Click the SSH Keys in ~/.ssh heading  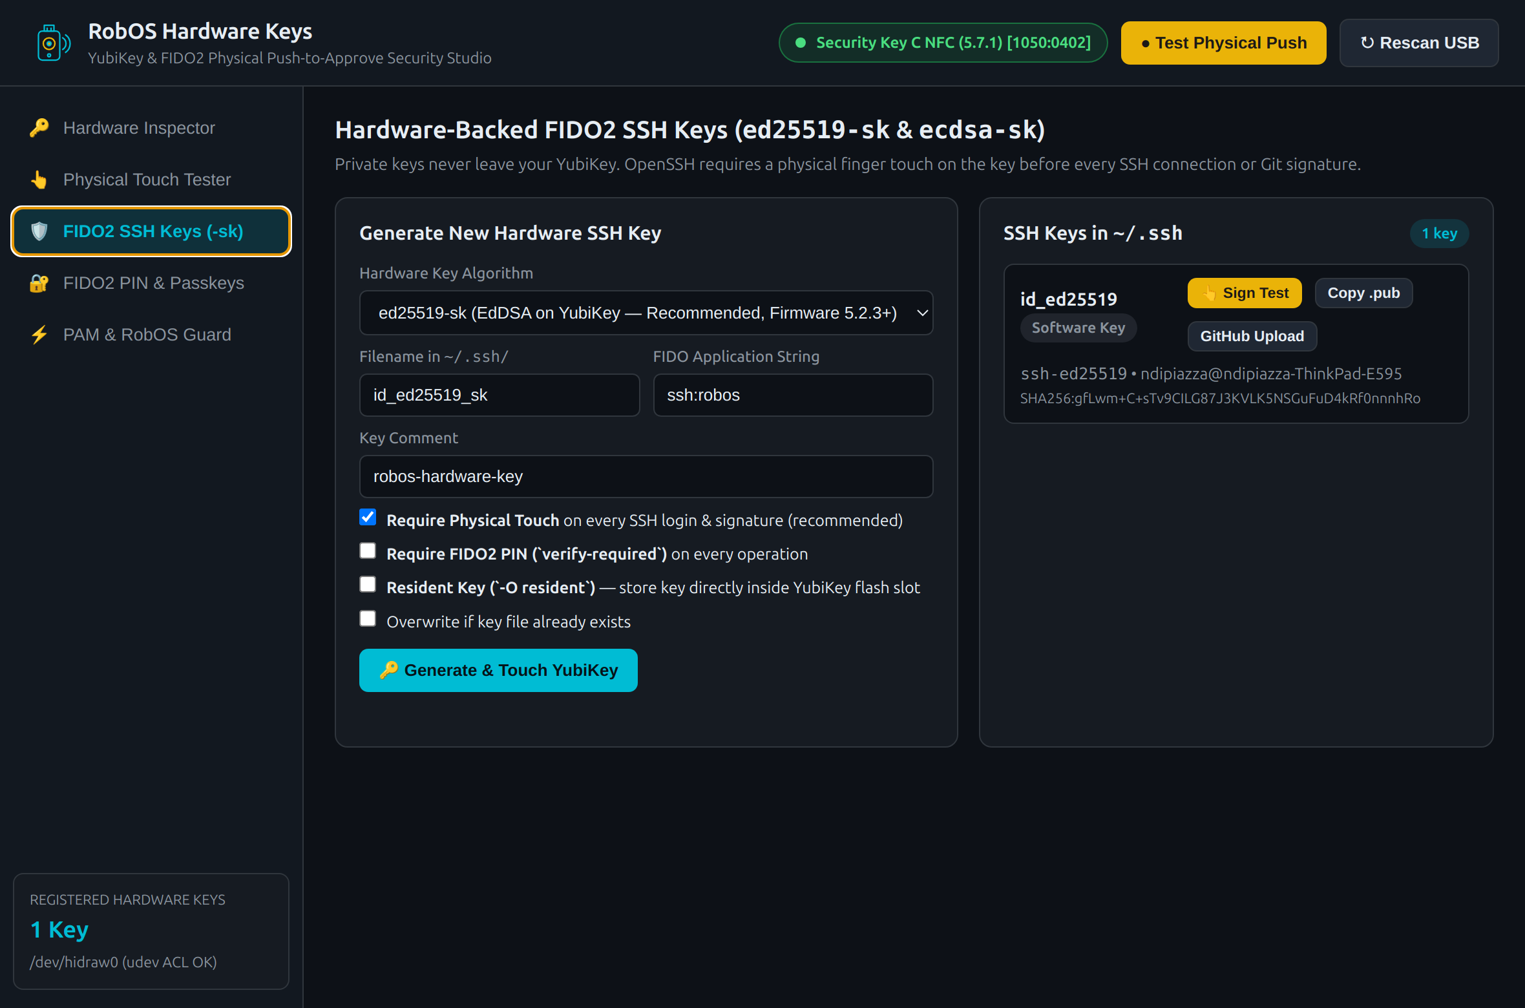(x=1093, y=233)
